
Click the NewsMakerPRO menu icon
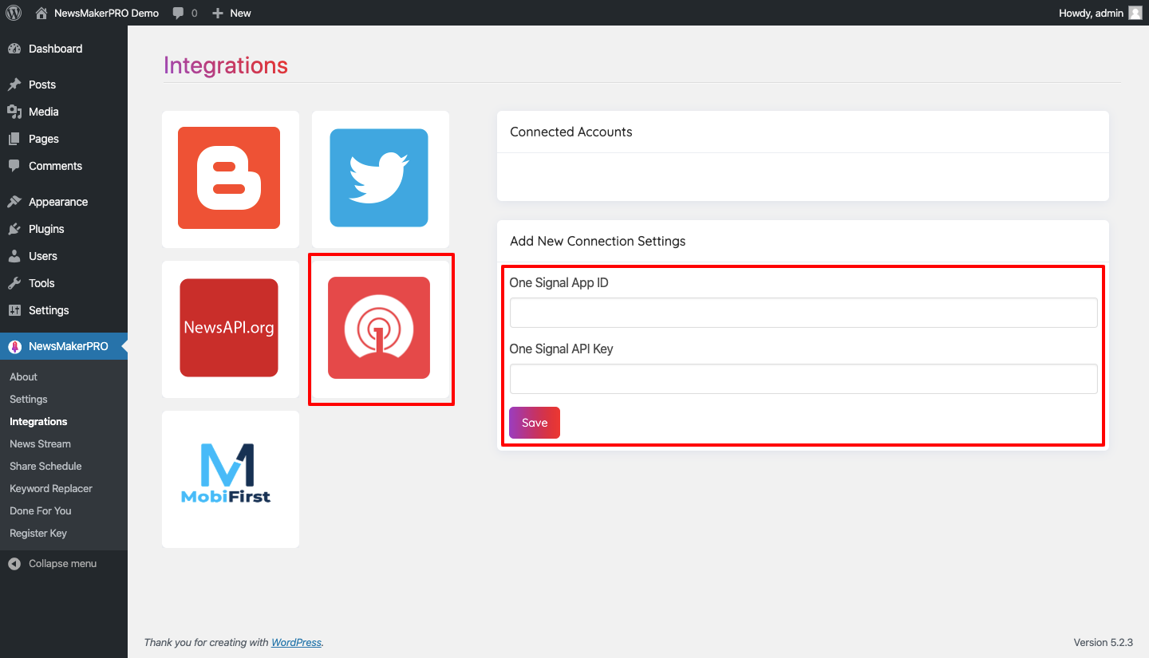(14, 346)
